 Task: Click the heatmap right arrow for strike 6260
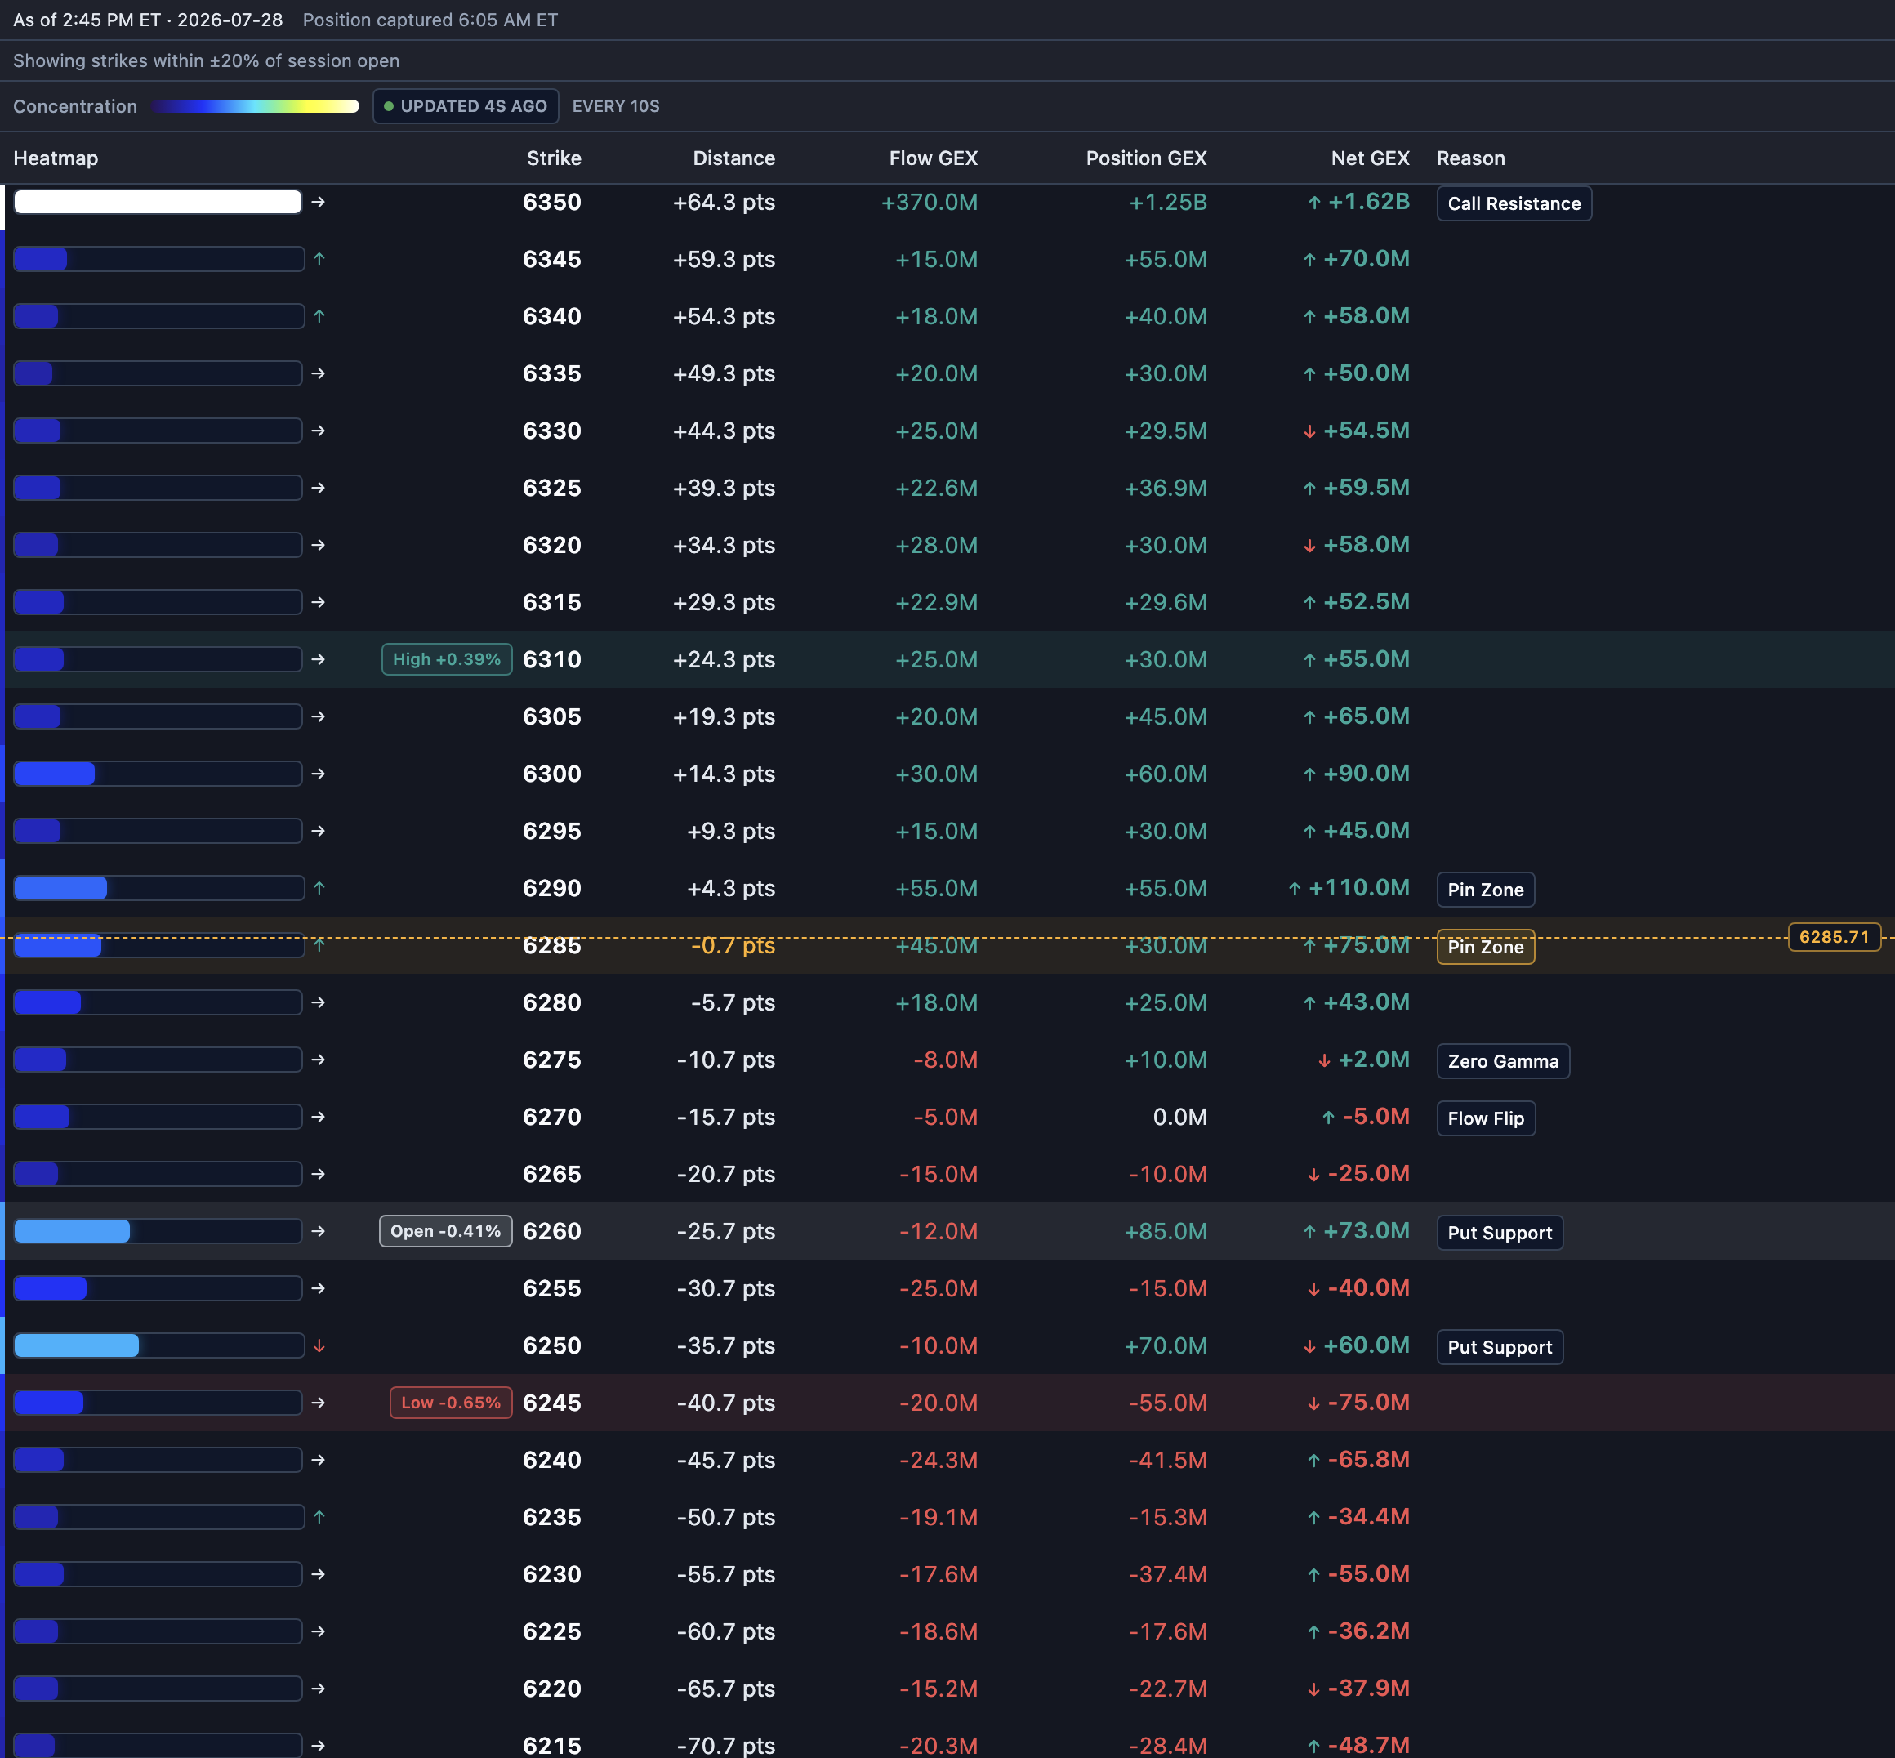[x=319, y=1231]
